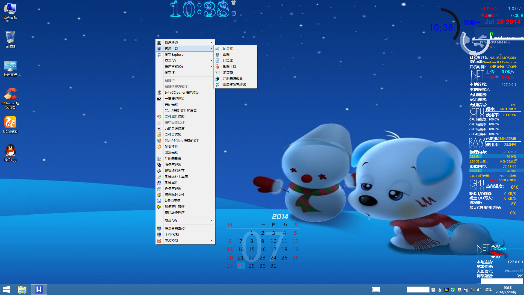The image size is (524, 295).
Task: Click the magnifier browser tray icon
Action: [453, 290]
